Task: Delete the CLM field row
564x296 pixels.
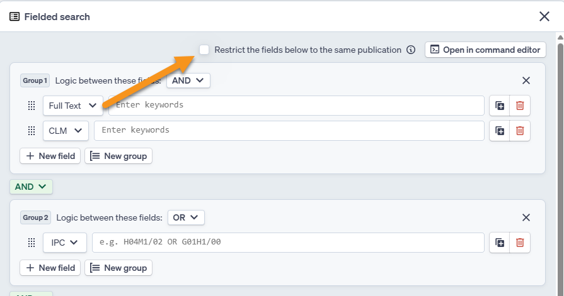Action: point(520,131)
